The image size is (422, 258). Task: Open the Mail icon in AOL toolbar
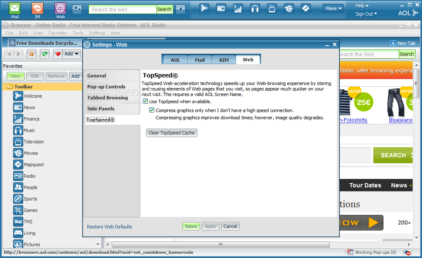coord(14,8)
